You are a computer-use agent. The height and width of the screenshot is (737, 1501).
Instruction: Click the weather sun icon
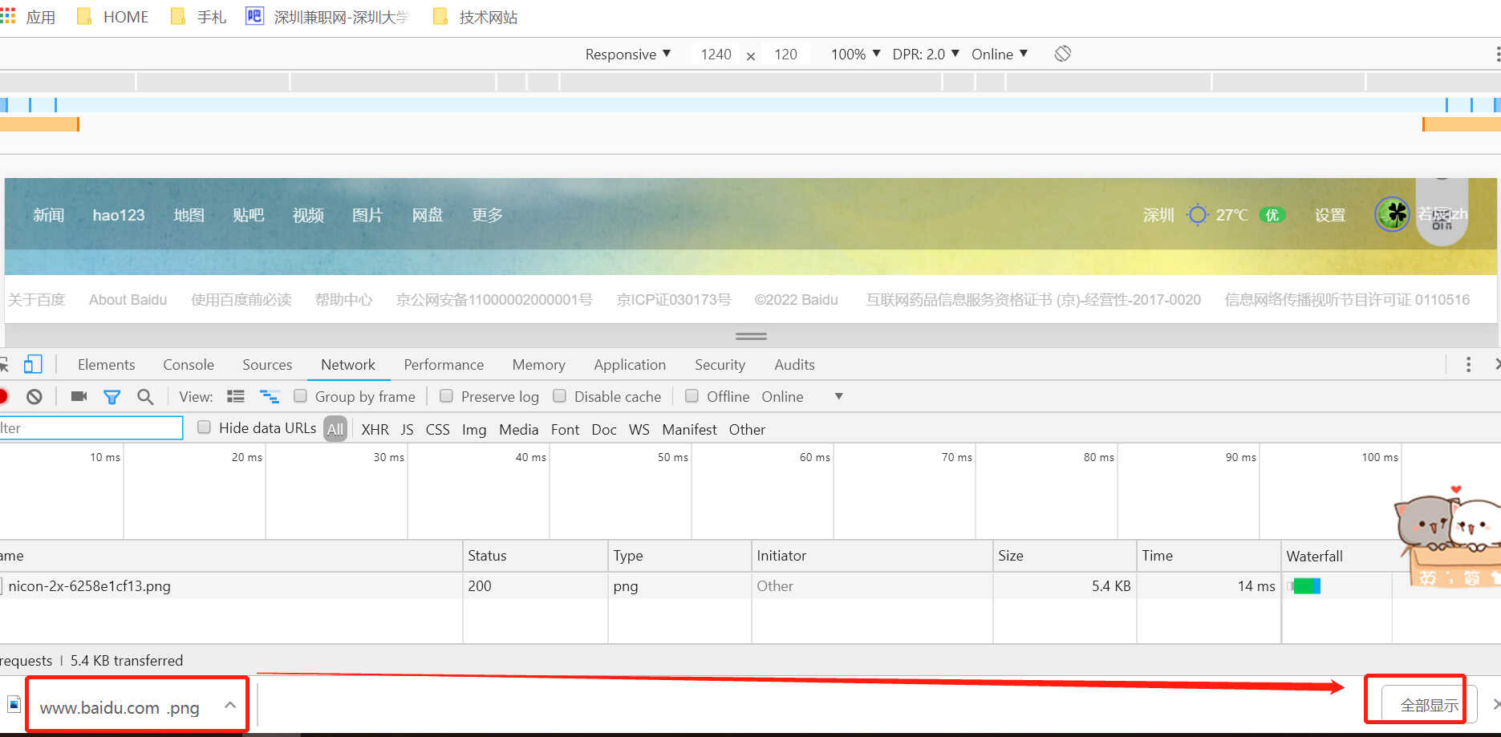coord(1198,215)
